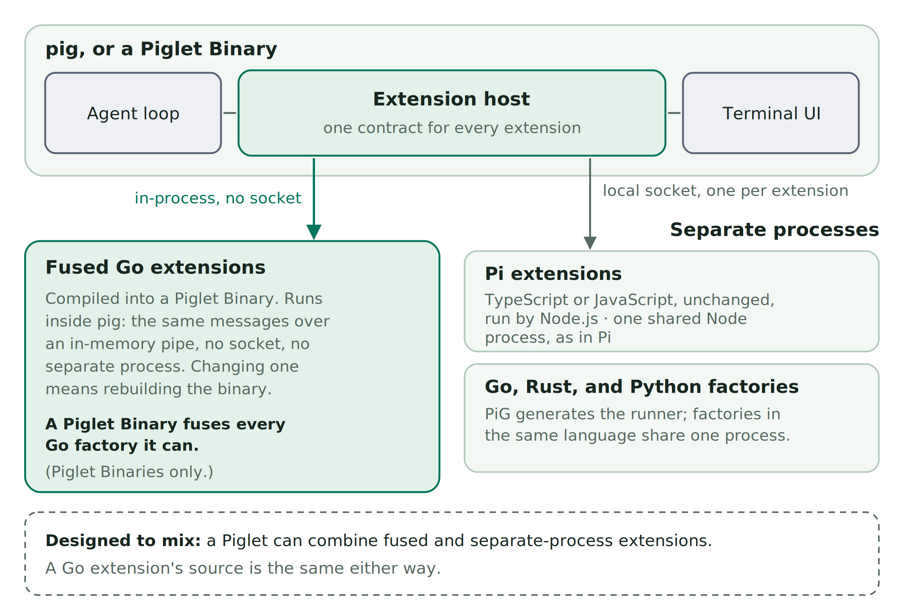
Task: Click 'process, as in Pi' line
Action: point(548,338)
